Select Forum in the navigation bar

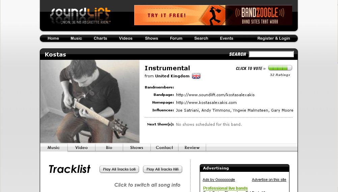point(176,38)
